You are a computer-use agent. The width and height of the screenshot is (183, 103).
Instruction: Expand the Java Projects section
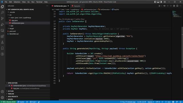(28, 96)
